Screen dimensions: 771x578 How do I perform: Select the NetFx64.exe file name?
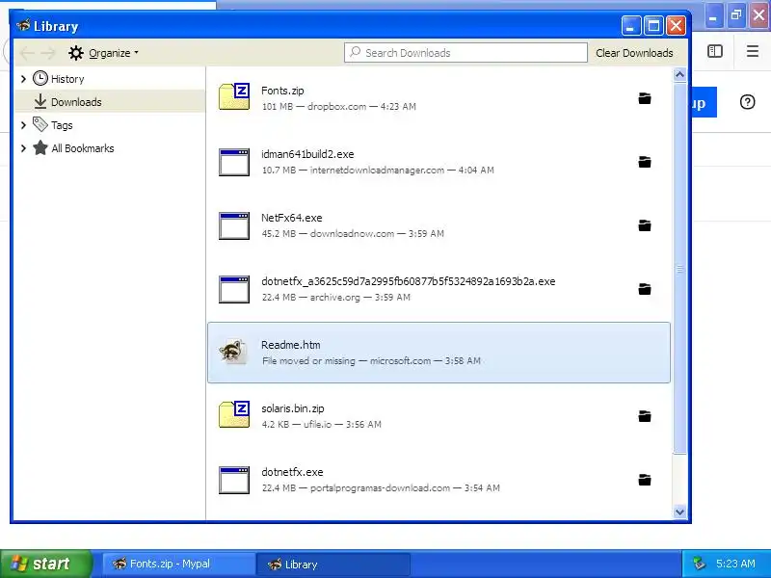point(292,218)
